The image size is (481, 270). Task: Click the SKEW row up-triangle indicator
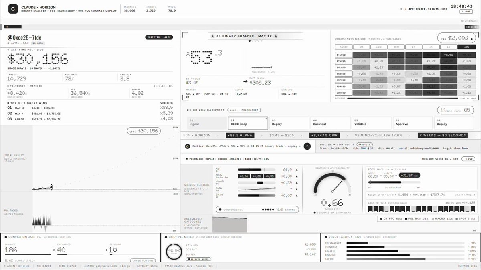click(x=296, y=196)
